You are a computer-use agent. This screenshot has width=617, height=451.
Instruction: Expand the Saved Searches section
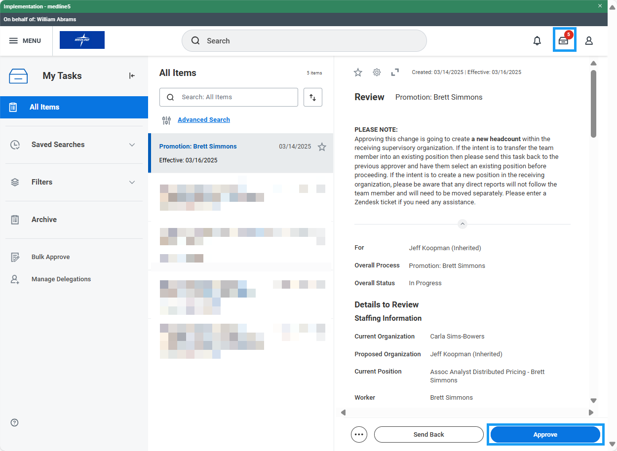tap(132, 145)
